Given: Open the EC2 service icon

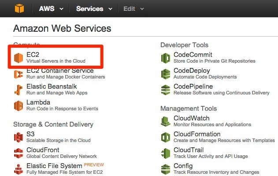Looking at the screenshot, I should [x=19, y=58].
